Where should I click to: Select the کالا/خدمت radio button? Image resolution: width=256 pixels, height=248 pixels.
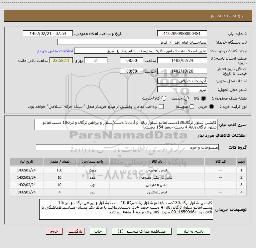(x=164, y=98)
